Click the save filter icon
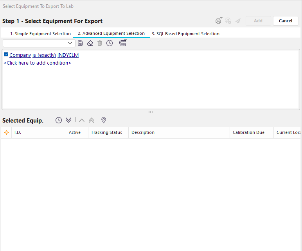The height and width of the screenshot is (251, 302). click(x=80, y=43)
